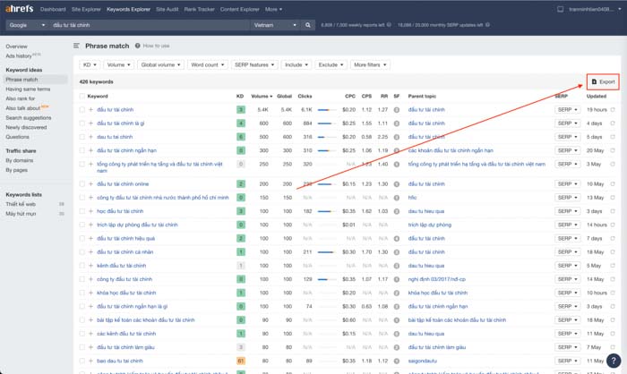Open the 'Ads history' sidebar link

(x=19, y=56)
